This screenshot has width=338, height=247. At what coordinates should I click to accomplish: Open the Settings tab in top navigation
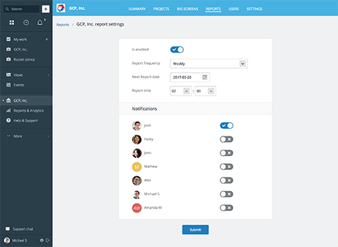(254, 9)
